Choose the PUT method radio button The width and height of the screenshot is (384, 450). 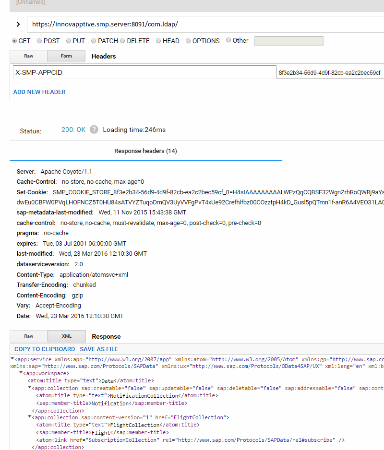click(69, 41)
